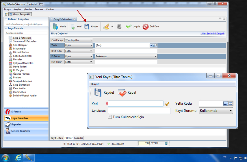Click the broom clear icon
The image size is (247, 162).
tap(106, 27)
